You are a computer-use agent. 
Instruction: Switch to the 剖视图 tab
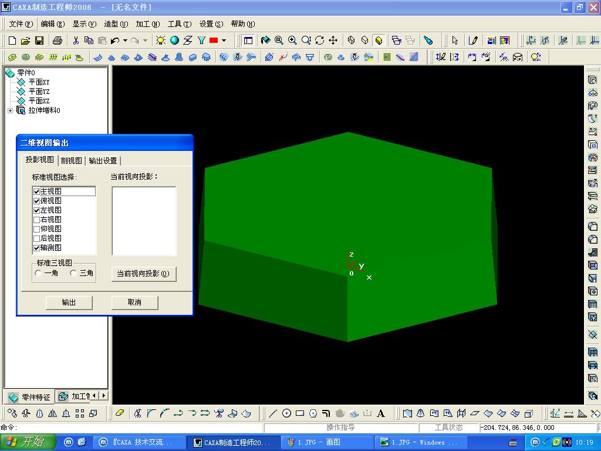71,160
